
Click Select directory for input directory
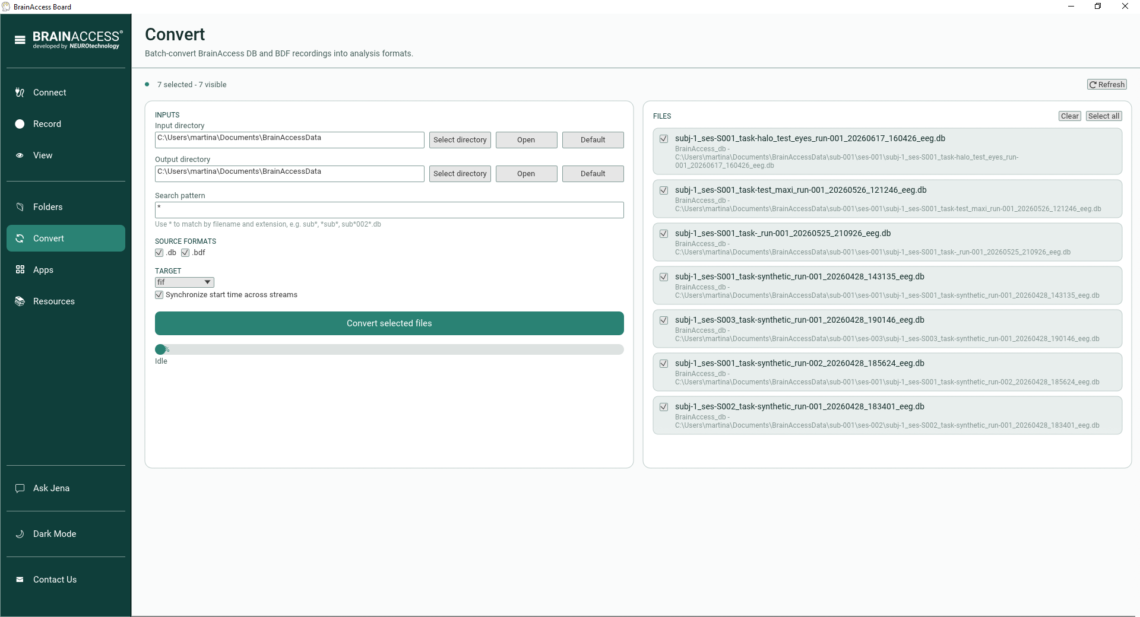tap(460, 140)
